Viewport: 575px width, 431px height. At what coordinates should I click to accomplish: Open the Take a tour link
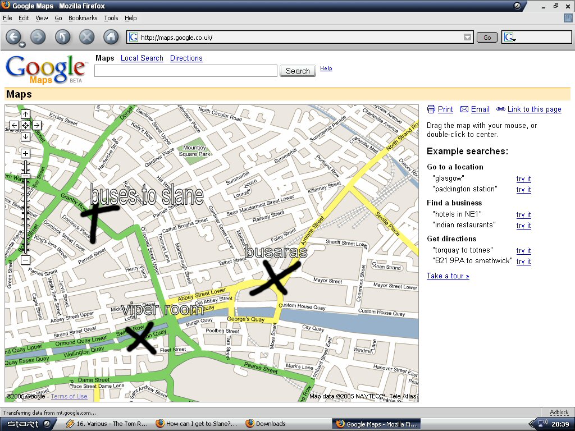click(448, 276)
